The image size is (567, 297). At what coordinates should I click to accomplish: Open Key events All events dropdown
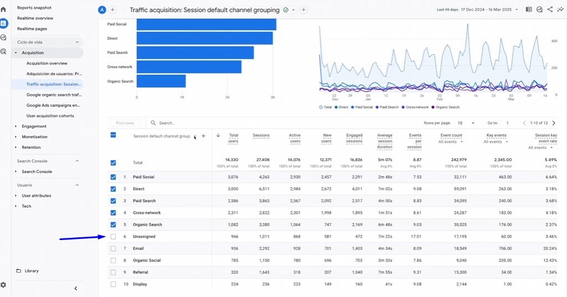496,142
